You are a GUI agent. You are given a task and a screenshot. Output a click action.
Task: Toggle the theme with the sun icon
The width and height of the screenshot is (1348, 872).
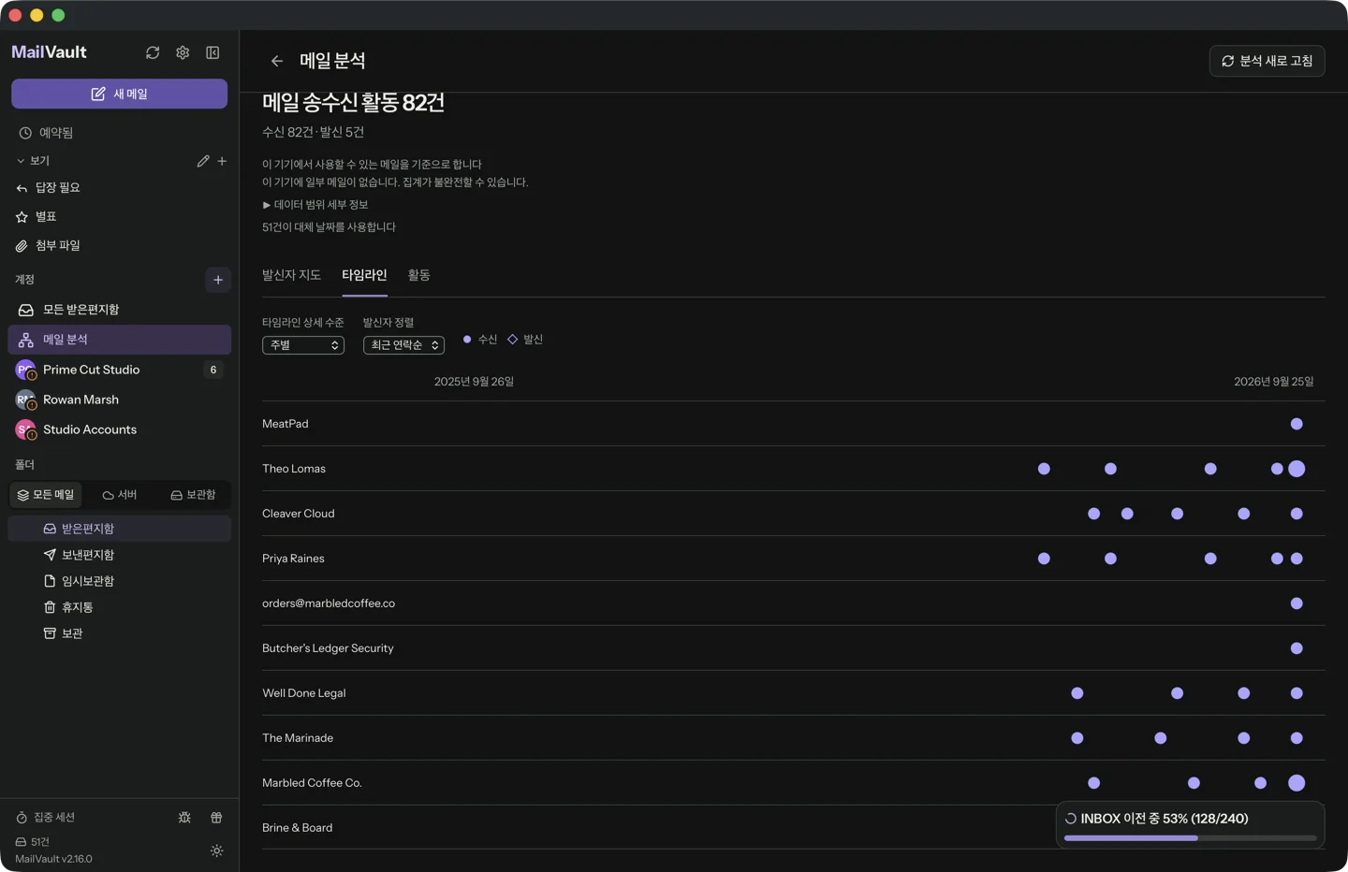tap(216, 850)
